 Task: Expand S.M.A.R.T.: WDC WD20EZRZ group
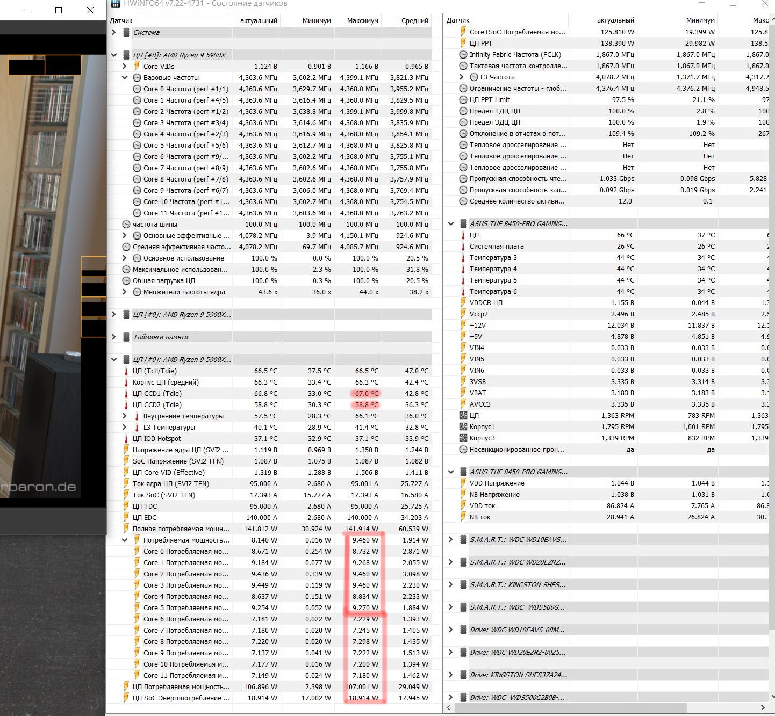[x=451, y=562]
